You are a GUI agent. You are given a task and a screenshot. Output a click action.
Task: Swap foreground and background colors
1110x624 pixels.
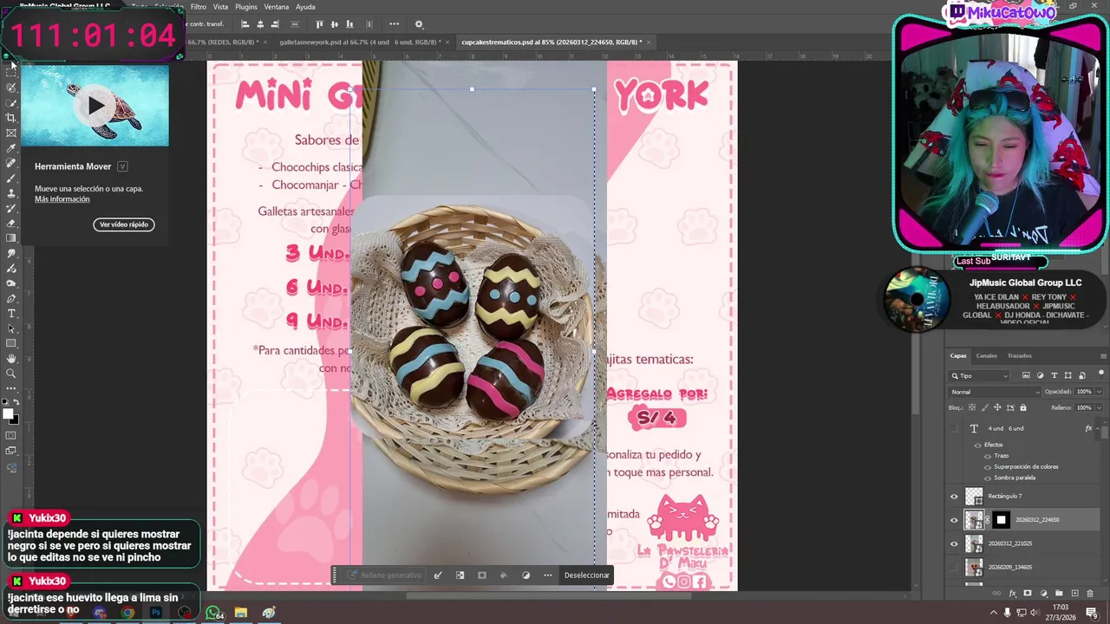pyautogui.click(x=16, y=402)
